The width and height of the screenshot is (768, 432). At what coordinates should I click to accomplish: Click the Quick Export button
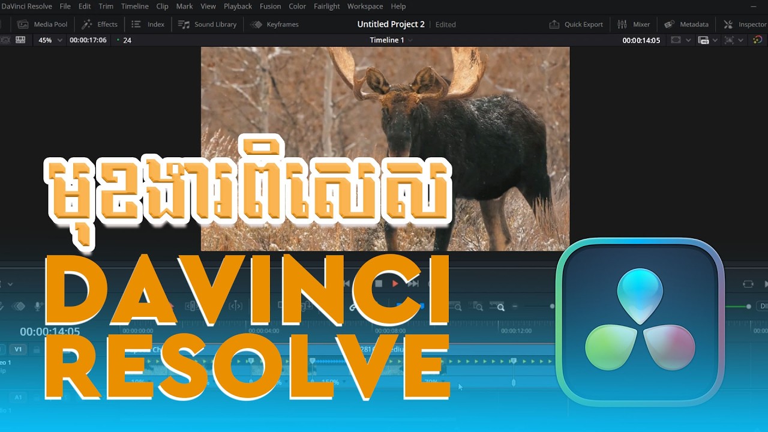tap(576, 24)
